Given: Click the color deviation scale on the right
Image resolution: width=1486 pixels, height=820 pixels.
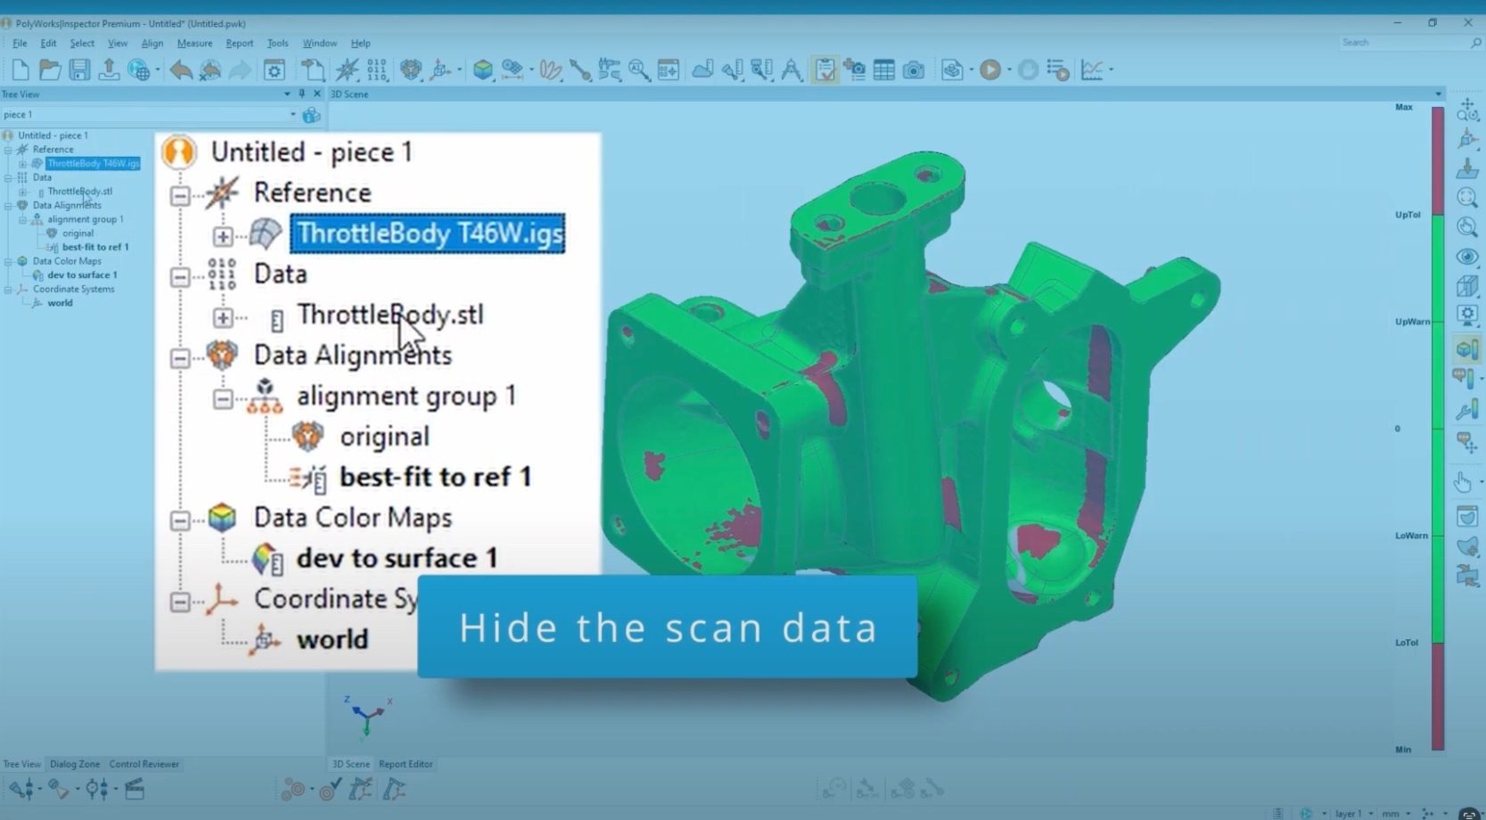Looking at the screenshot, I should 1438,428.
